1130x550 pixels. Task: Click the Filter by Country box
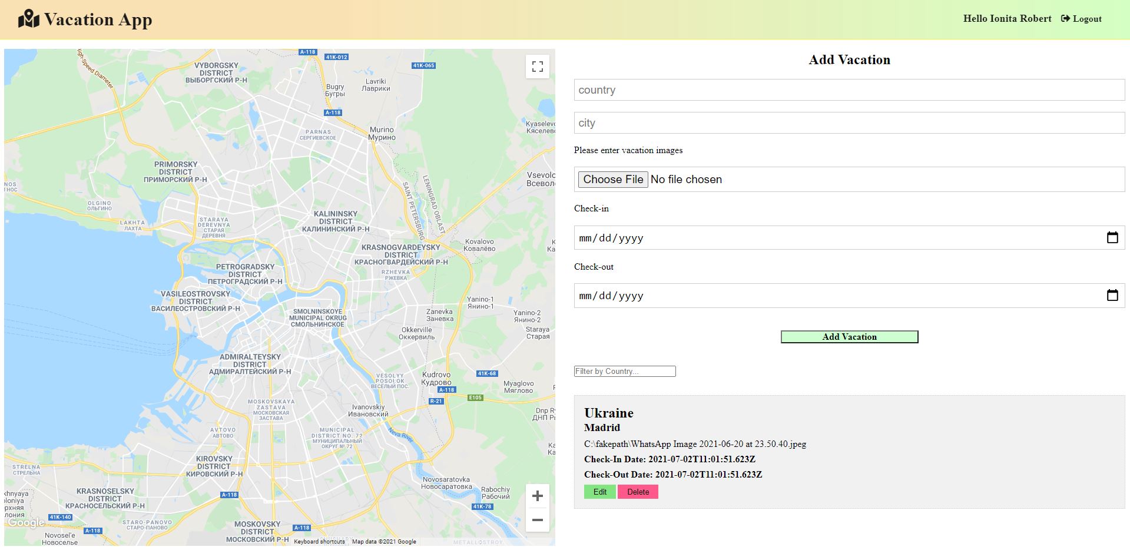(x=625, y=372)
